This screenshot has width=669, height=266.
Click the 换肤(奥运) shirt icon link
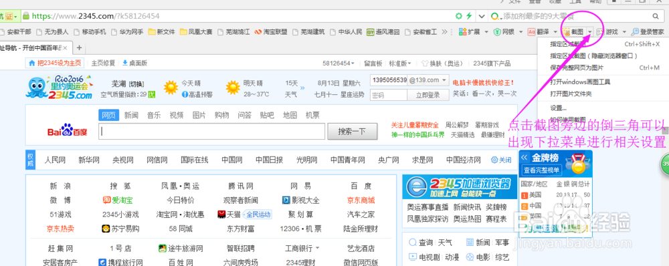pos(442,63)
